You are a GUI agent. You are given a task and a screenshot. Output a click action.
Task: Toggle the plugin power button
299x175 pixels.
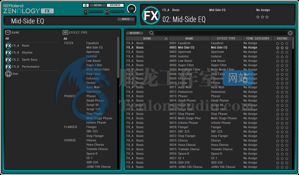click(86, 5)
